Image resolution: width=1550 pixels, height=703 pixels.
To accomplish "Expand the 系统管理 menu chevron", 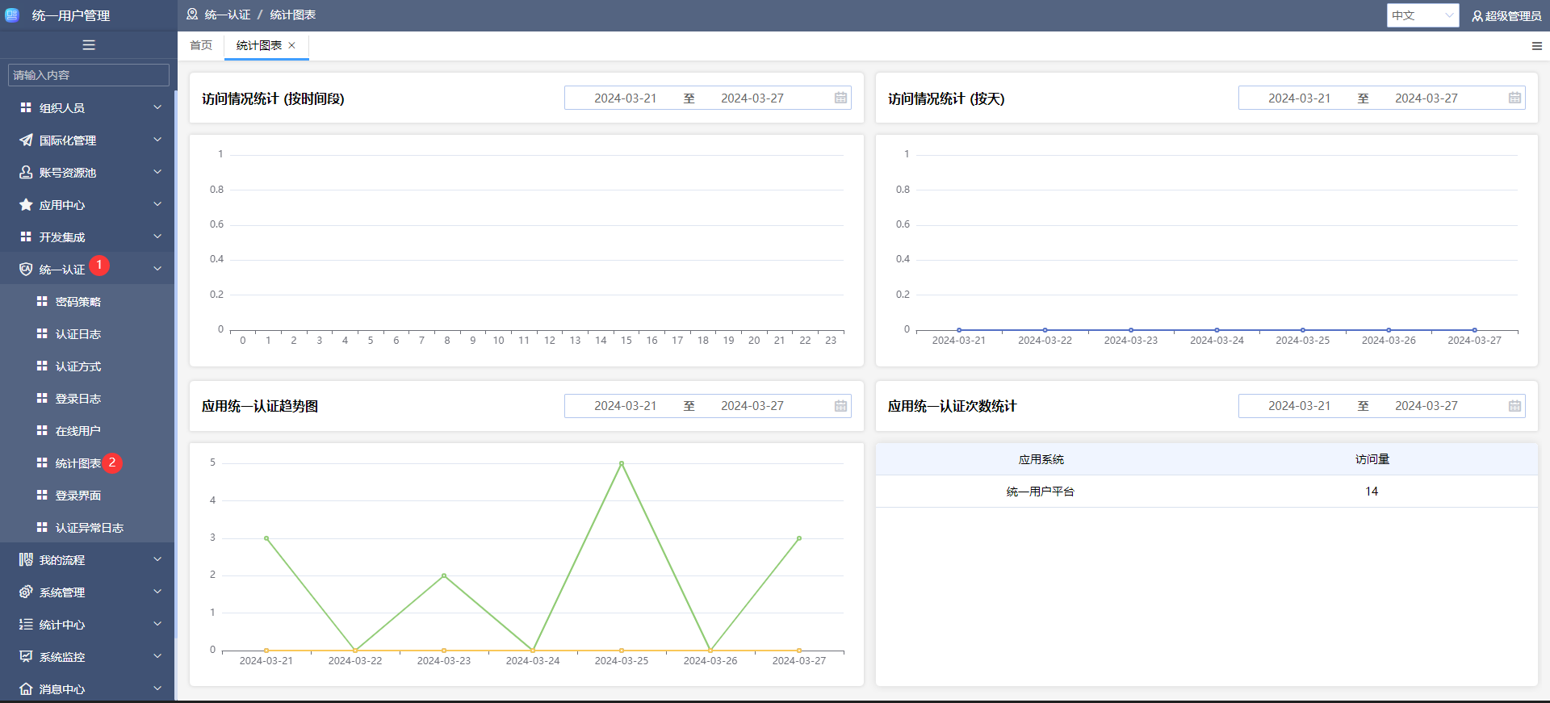I will point(157,592).
